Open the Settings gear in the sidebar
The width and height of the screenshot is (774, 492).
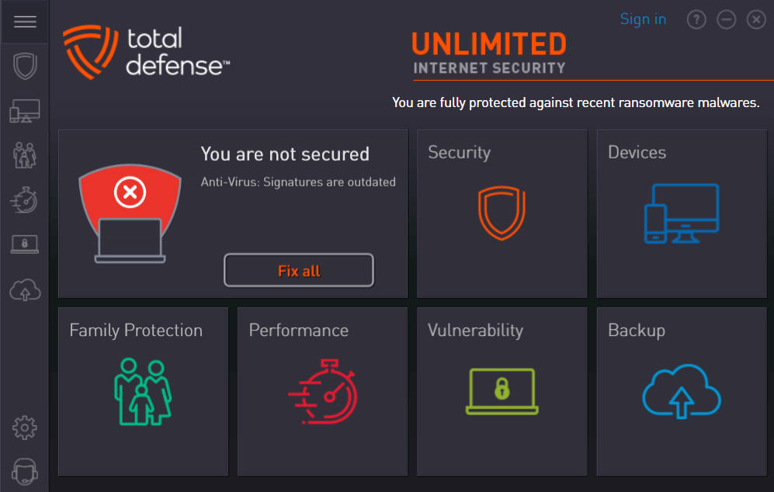(x=25, y=428)
